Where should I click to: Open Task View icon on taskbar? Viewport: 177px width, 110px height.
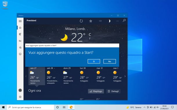(64, 107)
